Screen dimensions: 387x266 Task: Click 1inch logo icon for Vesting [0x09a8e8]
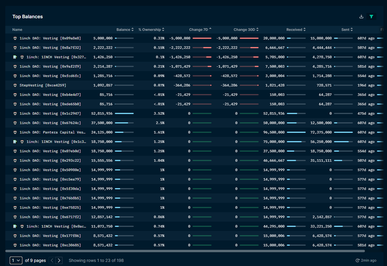[x=15, y=38]
